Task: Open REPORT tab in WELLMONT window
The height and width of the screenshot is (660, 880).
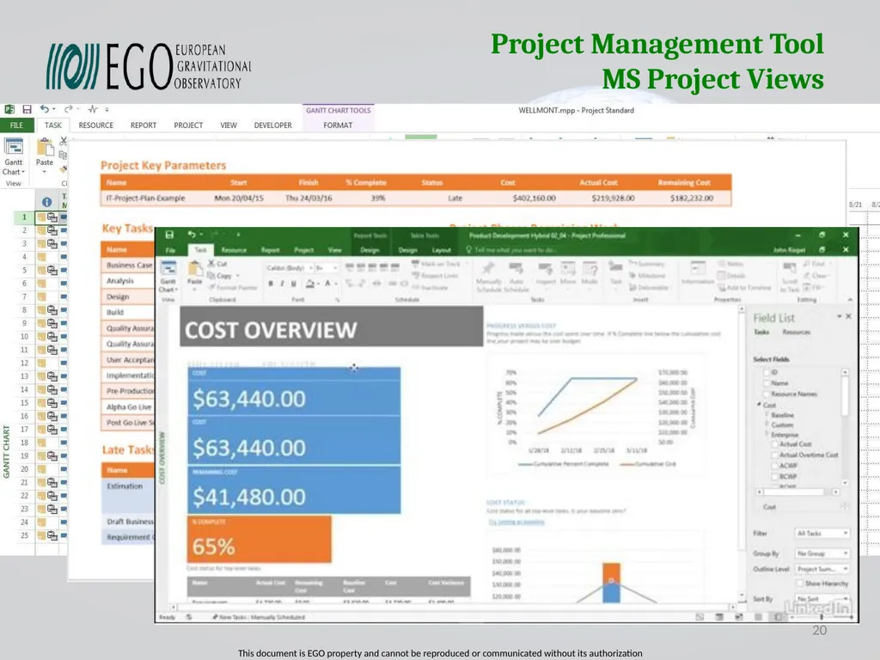Action: click(144, 125)
